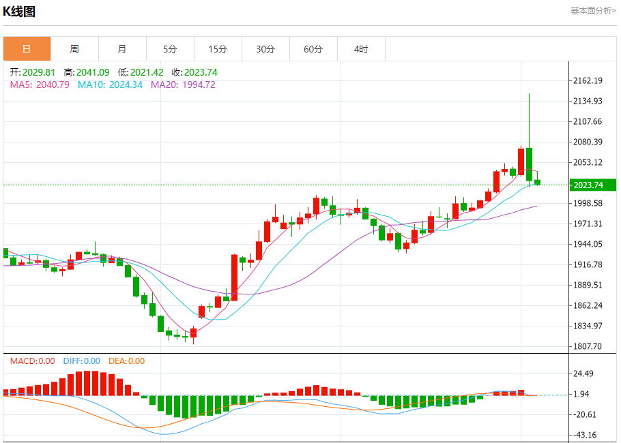Click the 2134.93 price axis label
The image size is (621, 443).
pyautogui.click(x=588, y=101)
